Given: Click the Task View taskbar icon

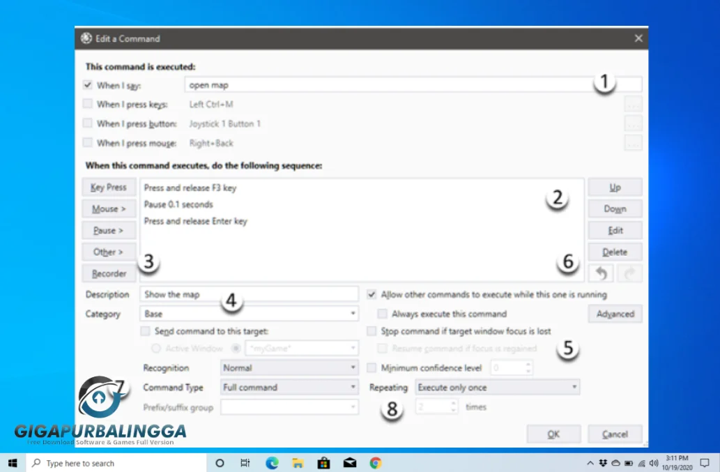Looking at the screenshot, I should (x=245, y=463).
